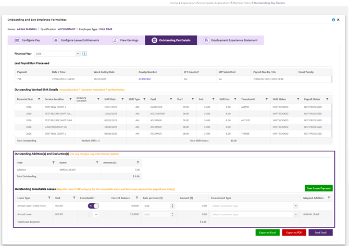Click the Send Email button
349x246 pixels.
point(320,232)
